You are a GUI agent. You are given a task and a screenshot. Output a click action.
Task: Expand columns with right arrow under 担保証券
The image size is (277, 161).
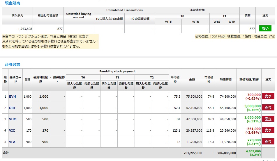57,82
